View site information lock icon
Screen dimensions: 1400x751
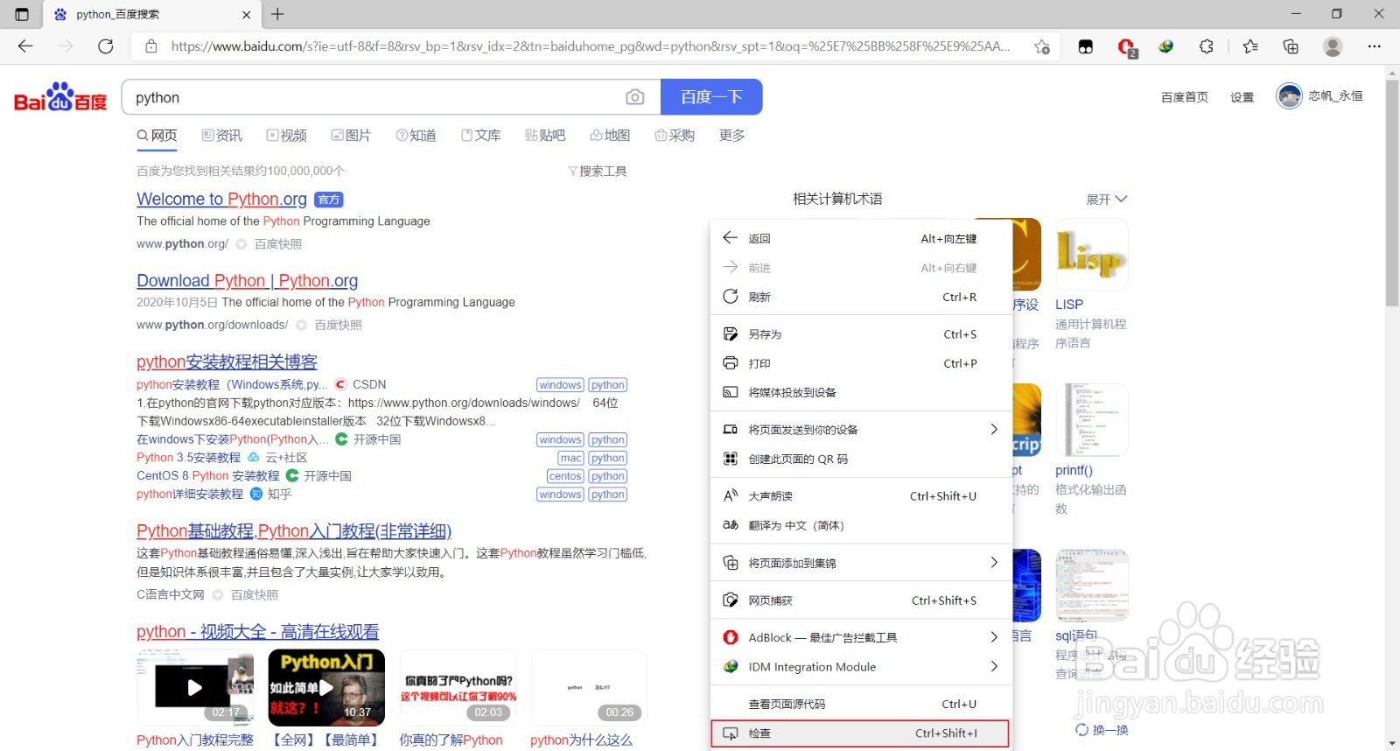pos(151,46)
